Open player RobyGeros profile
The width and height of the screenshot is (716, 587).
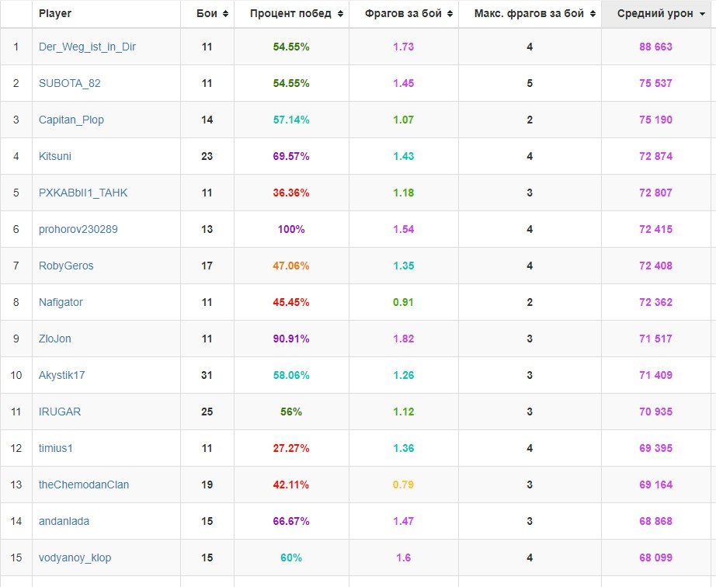pos(66,266)
